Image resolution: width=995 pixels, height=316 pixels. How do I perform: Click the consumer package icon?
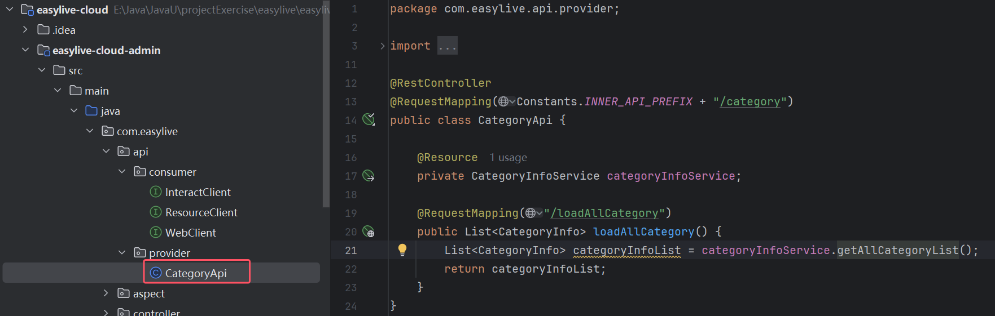[x=140, y=171]
